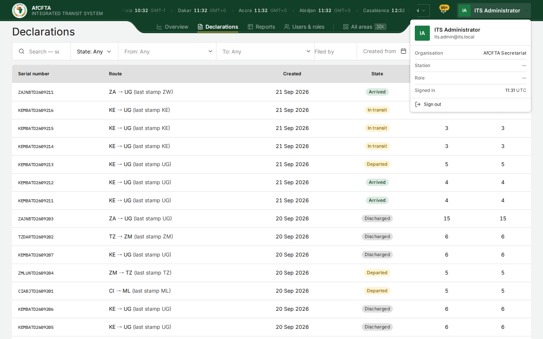This screenshot has height=339, width=543.
Task: Click the Overview chart icon
Action: coord(160,27)
